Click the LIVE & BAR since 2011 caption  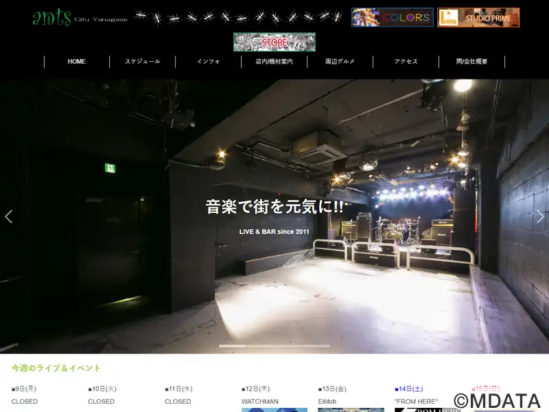pyautogui.click(x=274, y=232)
